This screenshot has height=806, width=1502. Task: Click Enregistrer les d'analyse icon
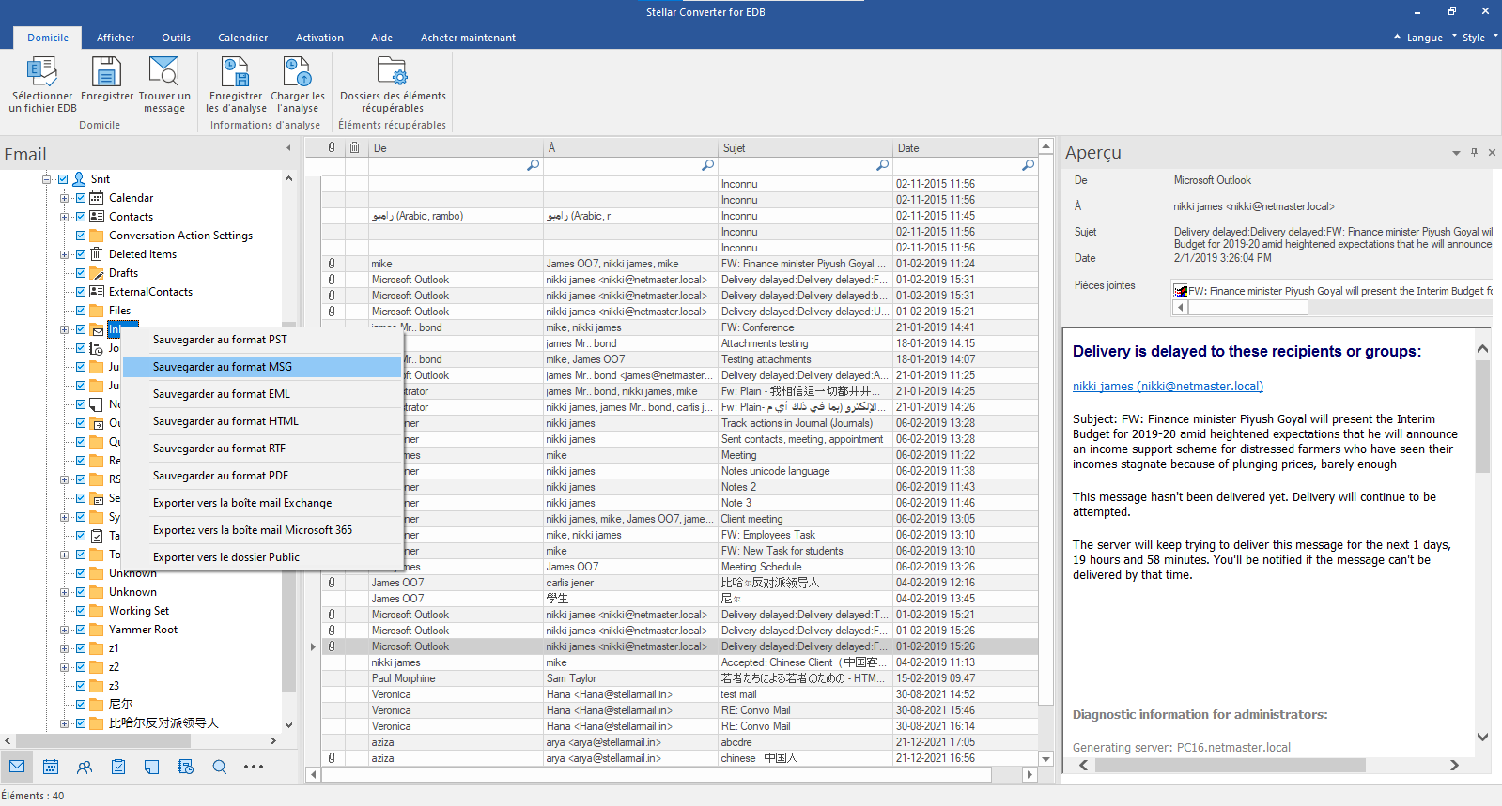click(x=235, y=72)
